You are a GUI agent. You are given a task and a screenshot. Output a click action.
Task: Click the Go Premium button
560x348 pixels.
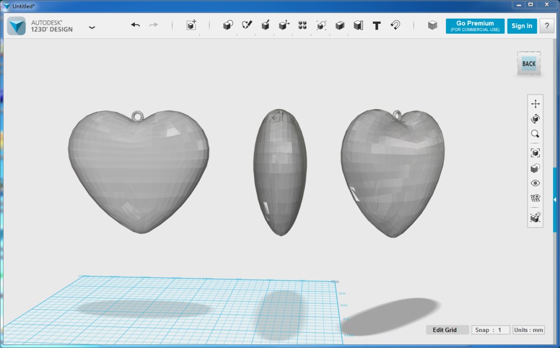(475, 26)
